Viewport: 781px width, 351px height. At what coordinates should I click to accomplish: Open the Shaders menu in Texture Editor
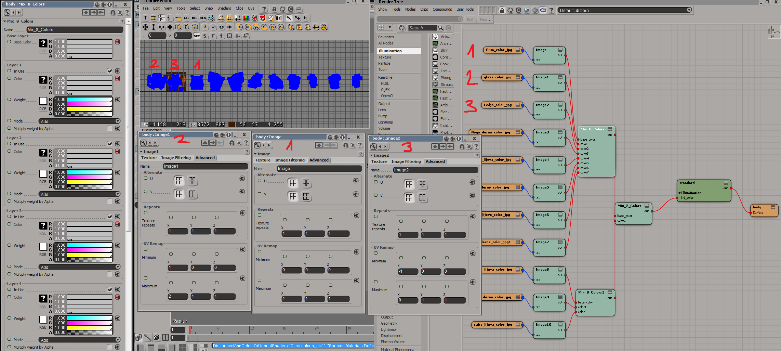pyautogui.click(x=224, y=9)
